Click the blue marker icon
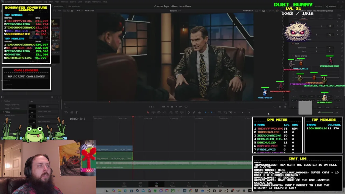 point(211,112)
